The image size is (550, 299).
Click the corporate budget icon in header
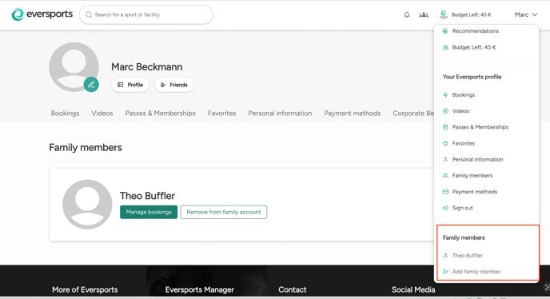tap(444, 14)
